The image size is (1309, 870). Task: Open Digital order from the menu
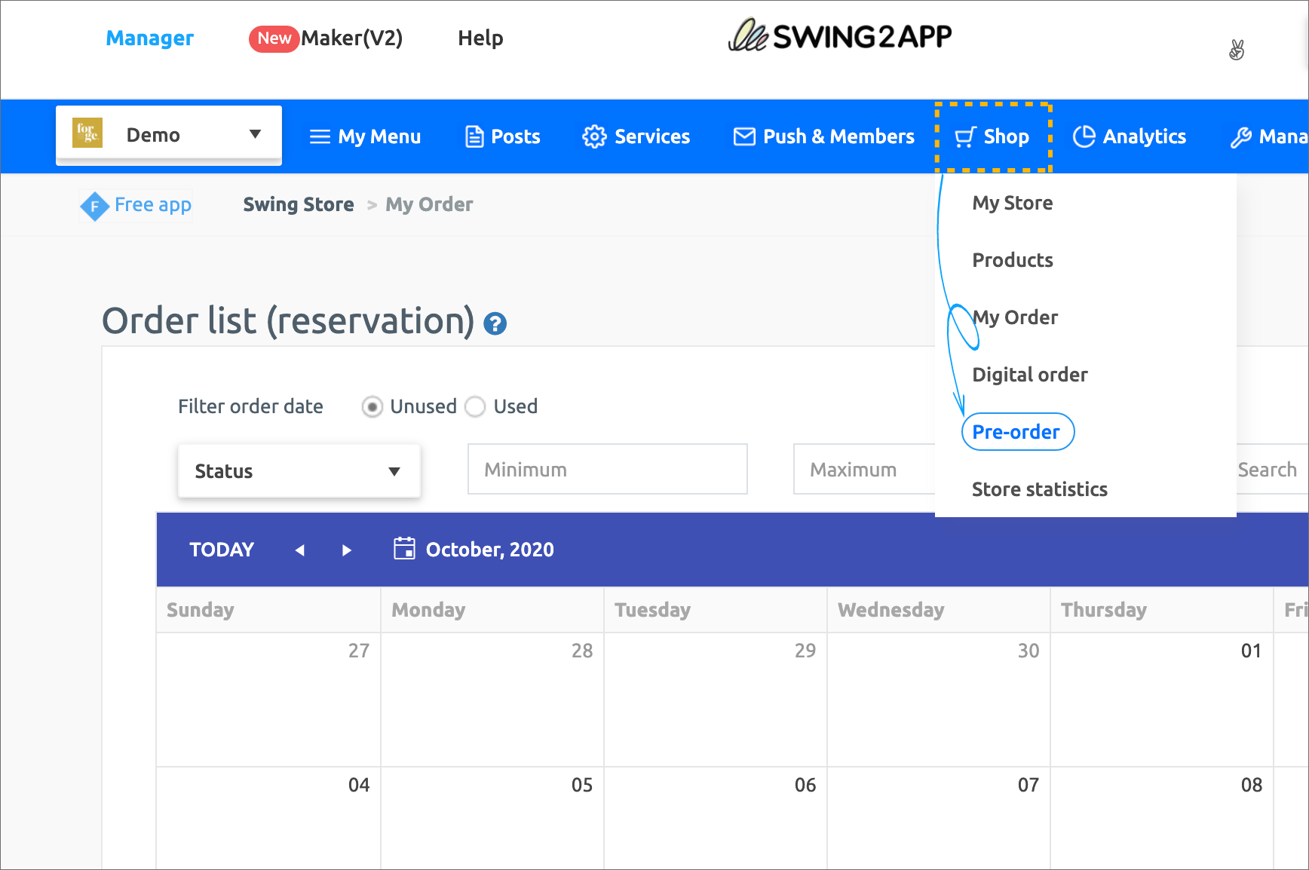coord(1029,375)
